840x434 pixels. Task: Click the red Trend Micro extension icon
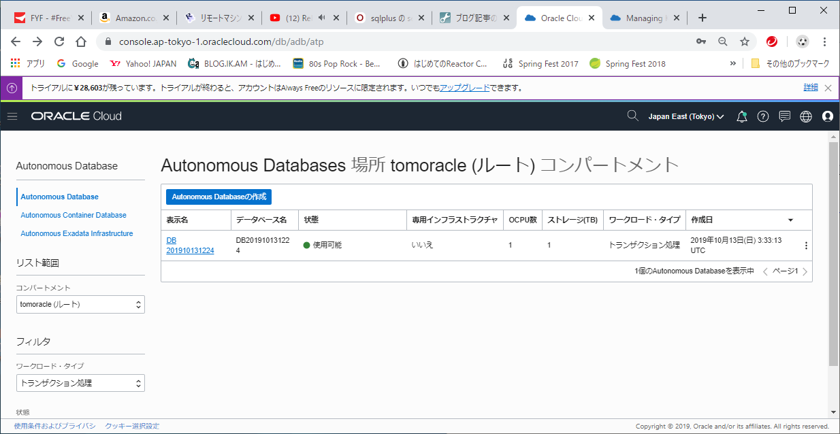point(772,41)
